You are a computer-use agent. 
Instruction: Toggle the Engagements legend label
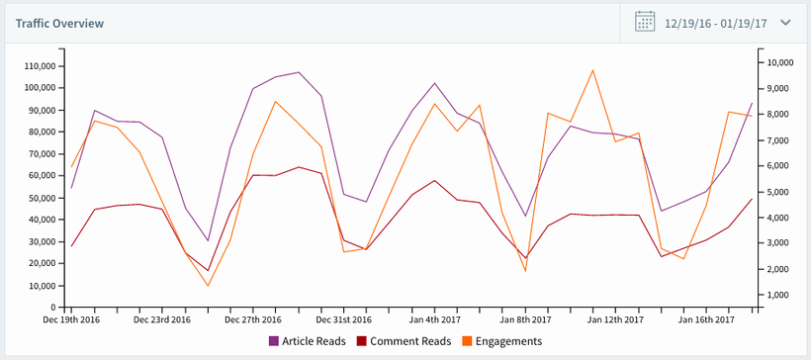point(509,342)
